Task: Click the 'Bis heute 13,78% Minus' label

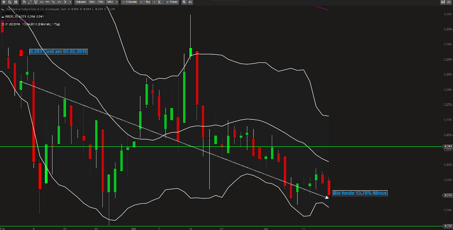Action: (360, 193)
